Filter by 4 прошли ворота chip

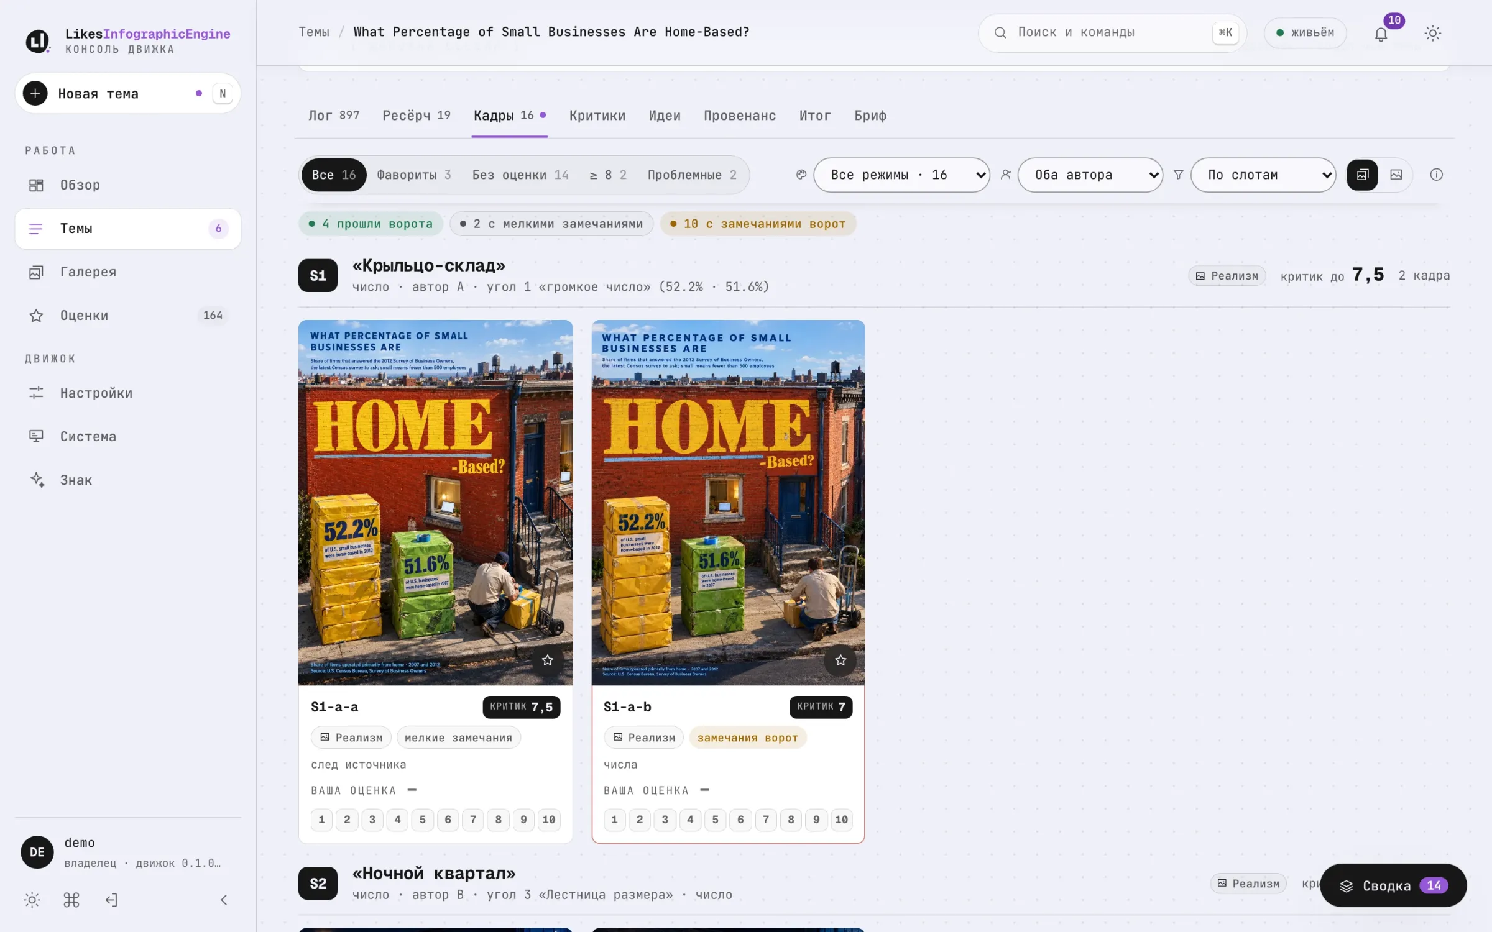coord(371,224)
